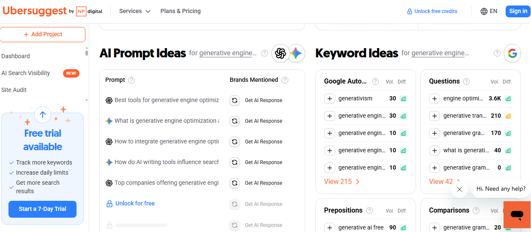Image resolution: width=531 pixels, height=232 pixels.
Task: Open AI Search Visibility in sidebar
Action: pyautogui.click(x=26, y=73)
